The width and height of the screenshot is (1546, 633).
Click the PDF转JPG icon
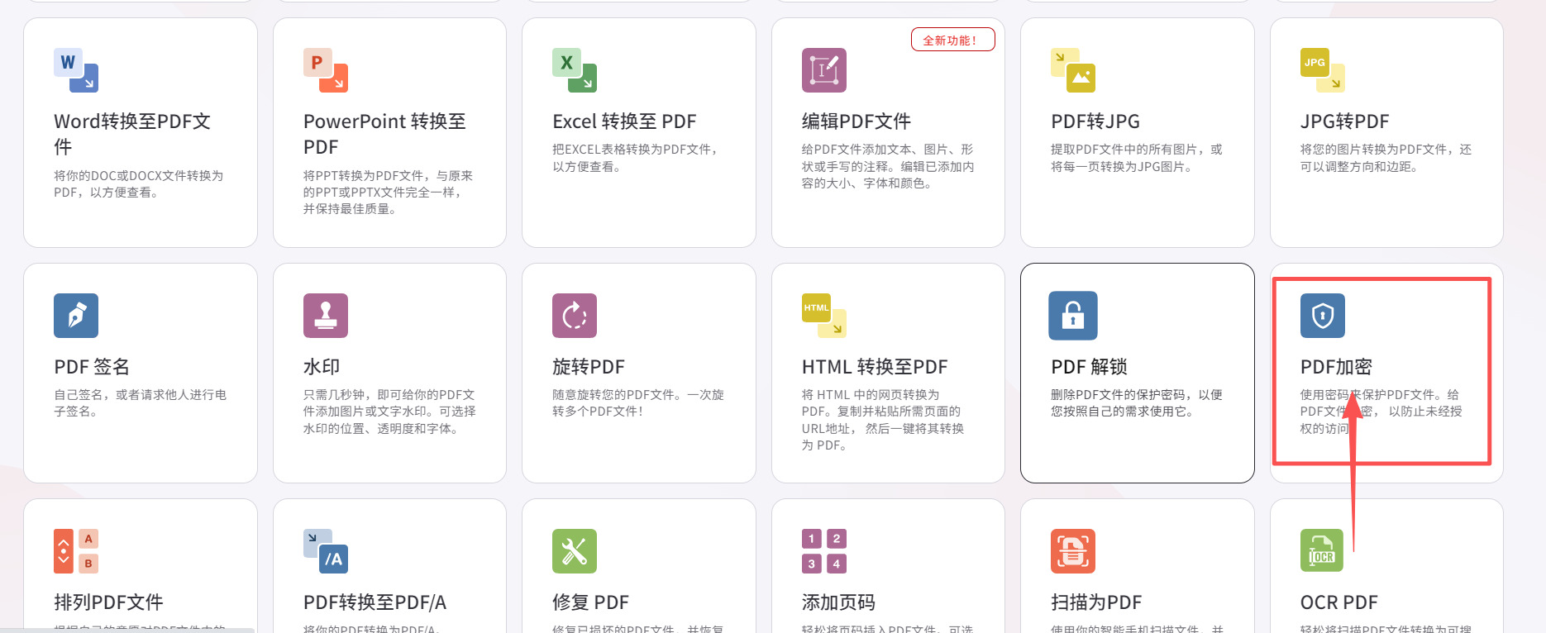pyautogui.click(x=1073, y=70)
